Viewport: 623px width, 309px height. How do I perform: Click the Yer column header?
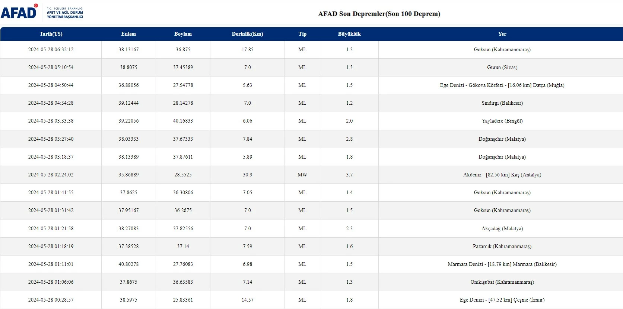(502, 34)
